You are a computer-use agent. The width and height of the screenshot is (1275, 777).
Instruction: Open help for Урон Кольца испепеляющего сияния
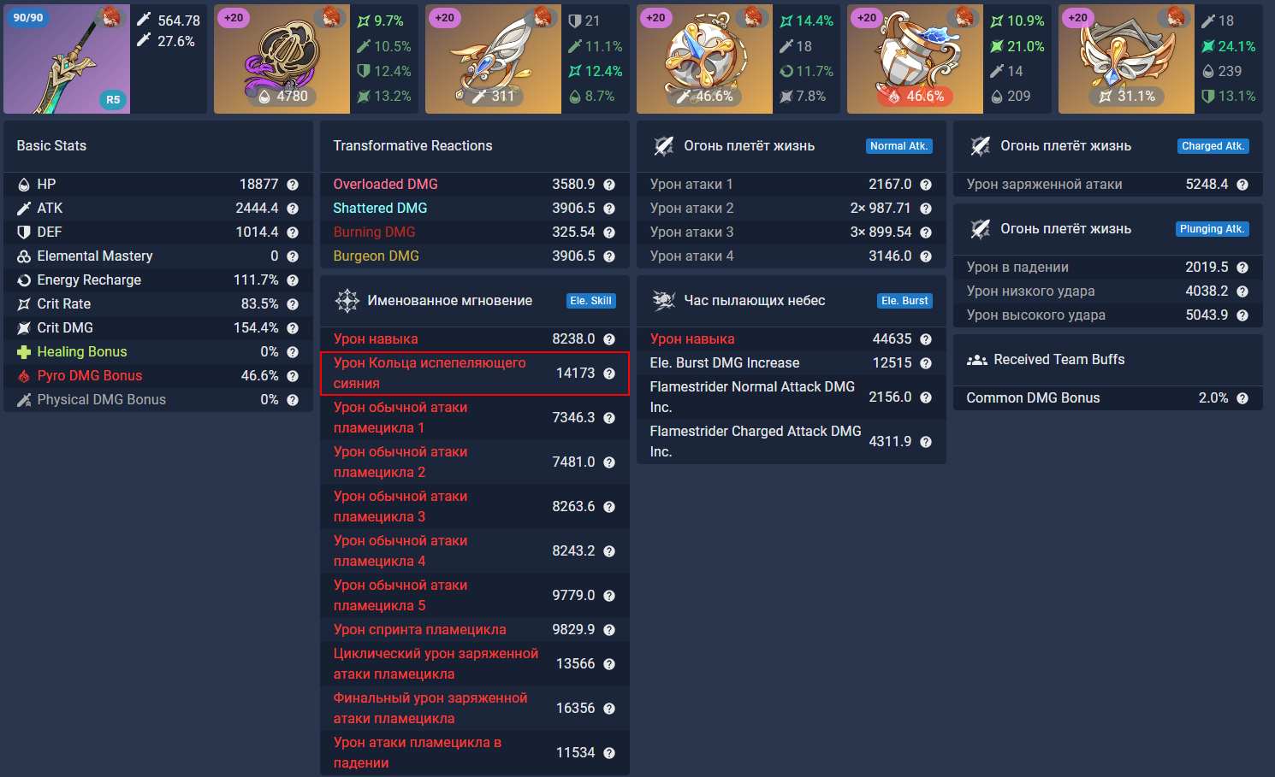click(609, 374)
